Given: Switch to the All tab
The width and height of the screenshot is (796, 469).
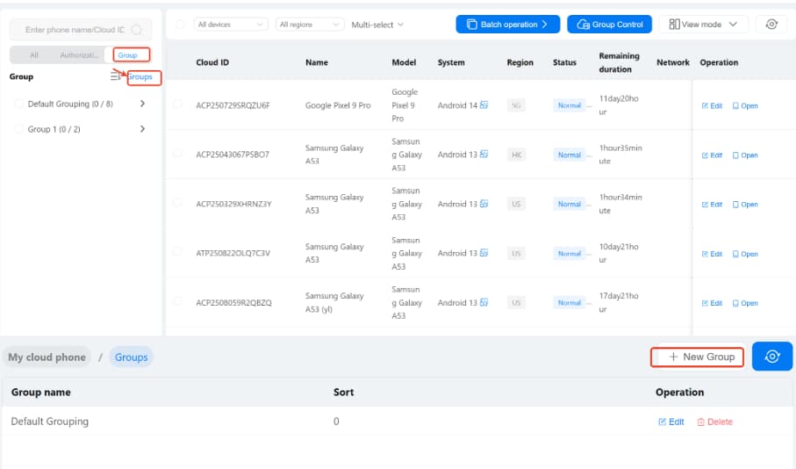Looking at the screenshot, I should (34, 55).
